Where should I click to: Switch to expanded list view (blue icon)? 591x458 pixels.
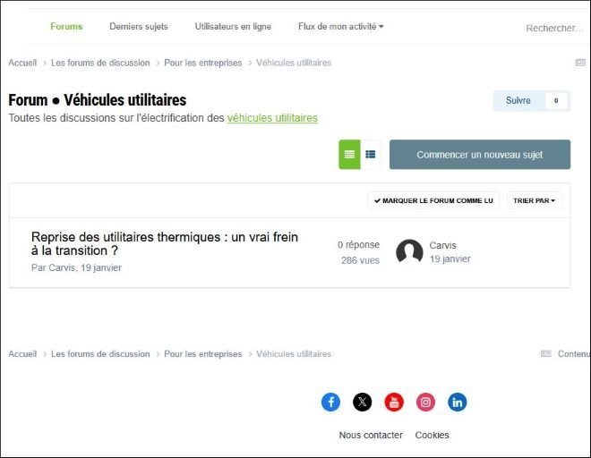pos(371,155)
